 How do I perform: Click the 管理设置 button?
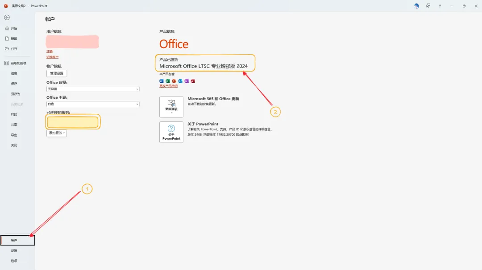point(57,73)
